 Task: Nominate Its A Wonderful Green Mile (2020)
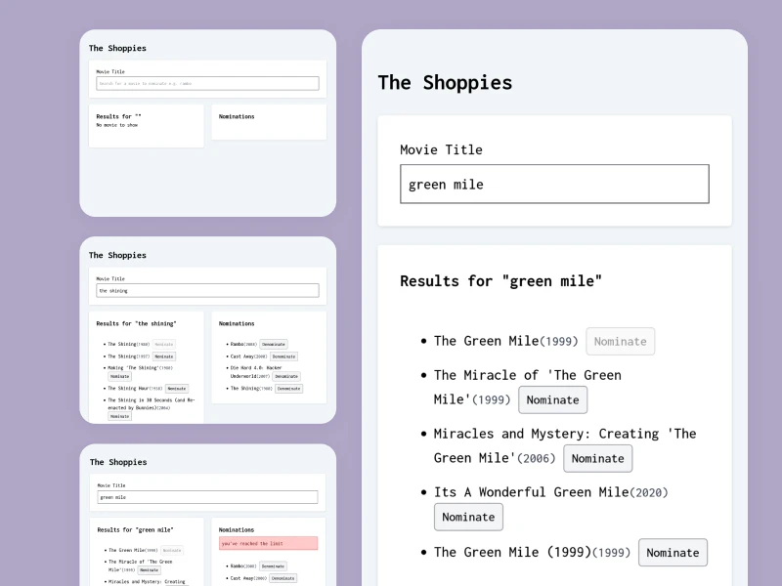pyautogui.click(x=468, y=517)
